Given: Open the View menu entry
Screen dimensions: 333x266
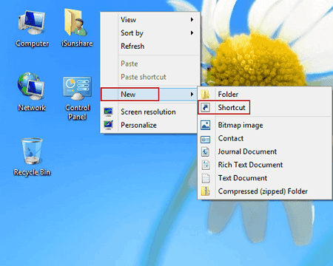Looking at the screenshot, I should [x=149, y=19].
